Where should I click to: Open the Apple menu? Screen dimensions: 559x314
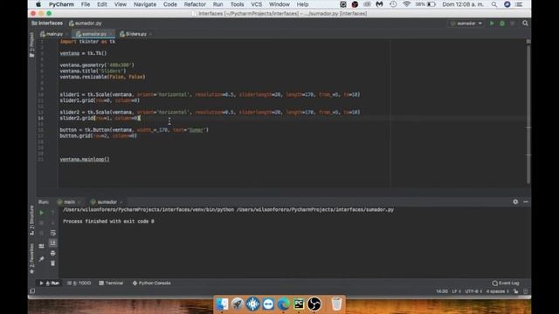tap(38, 4)
